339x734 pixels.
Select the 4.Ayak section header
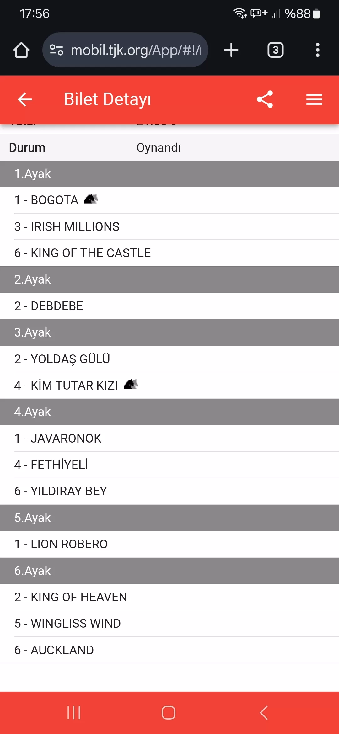(x=169, y=412)
